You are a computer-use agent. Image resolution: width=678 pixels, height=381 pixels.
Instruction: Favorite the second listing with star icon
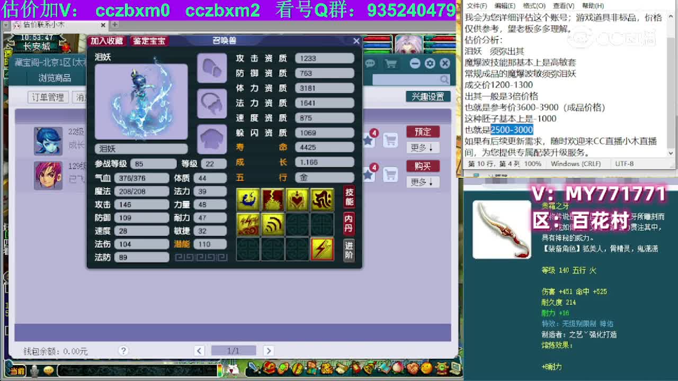tap(369, 174)
